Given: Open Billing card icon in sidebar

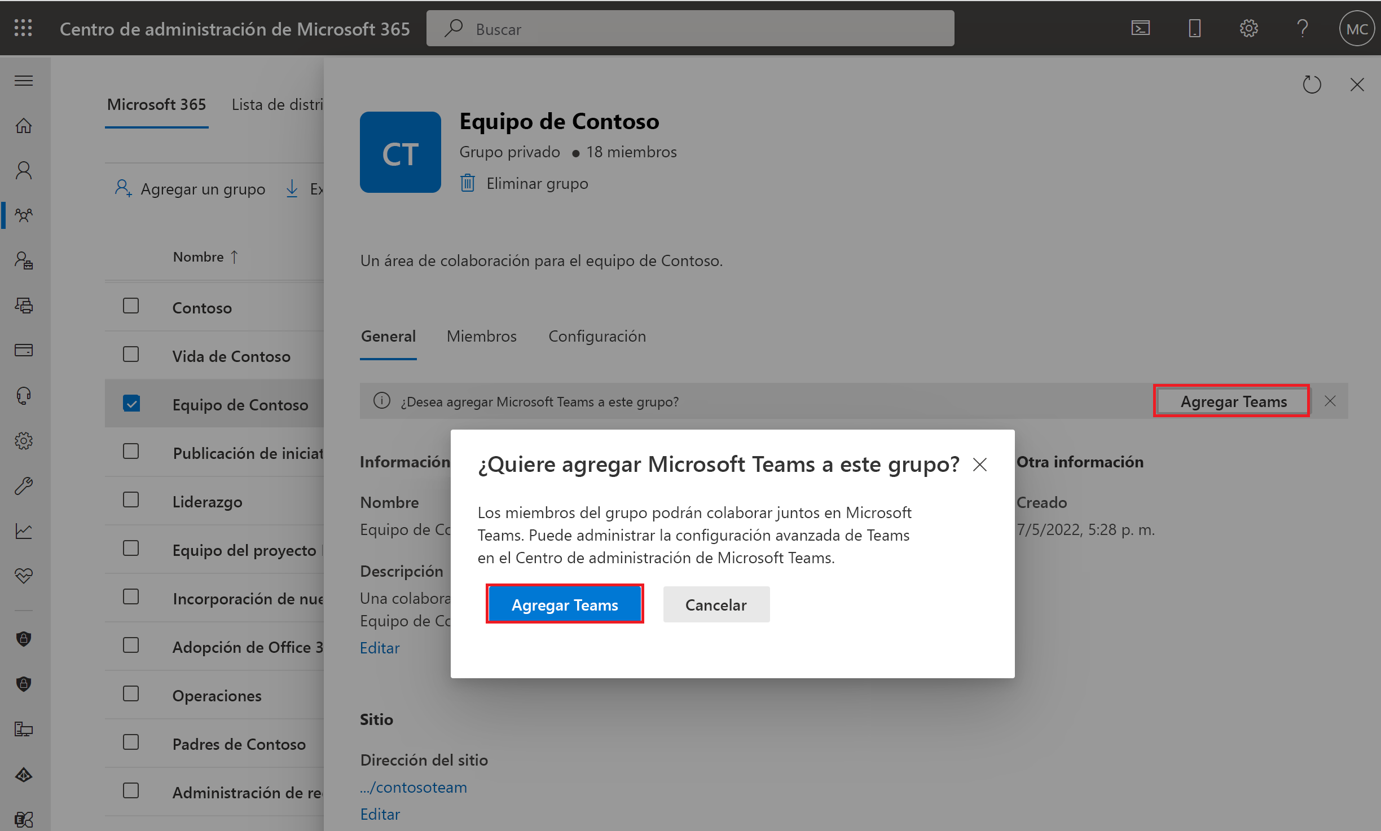Looking at the screenshot, I should pyautogui.click(x=24, y=350).
